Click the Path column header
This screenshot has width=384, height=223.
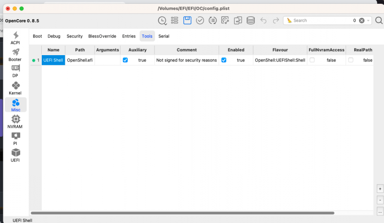(80, 50)
